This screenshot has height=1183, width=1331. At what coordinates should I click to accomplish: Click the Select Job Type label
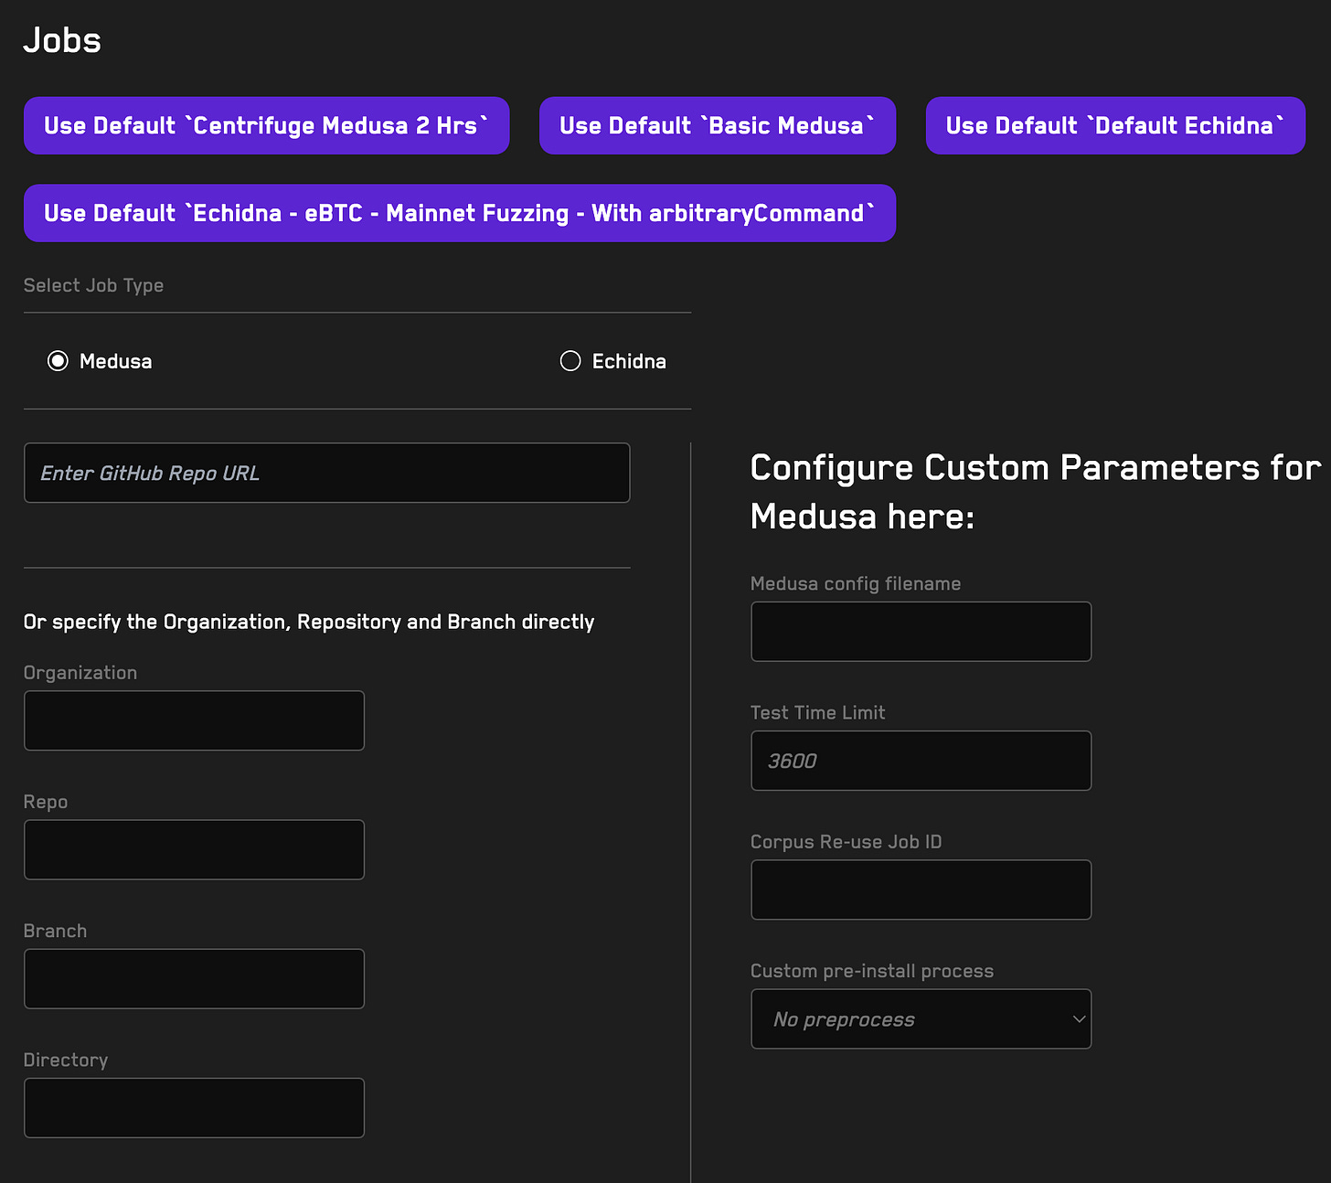(93, 285)
